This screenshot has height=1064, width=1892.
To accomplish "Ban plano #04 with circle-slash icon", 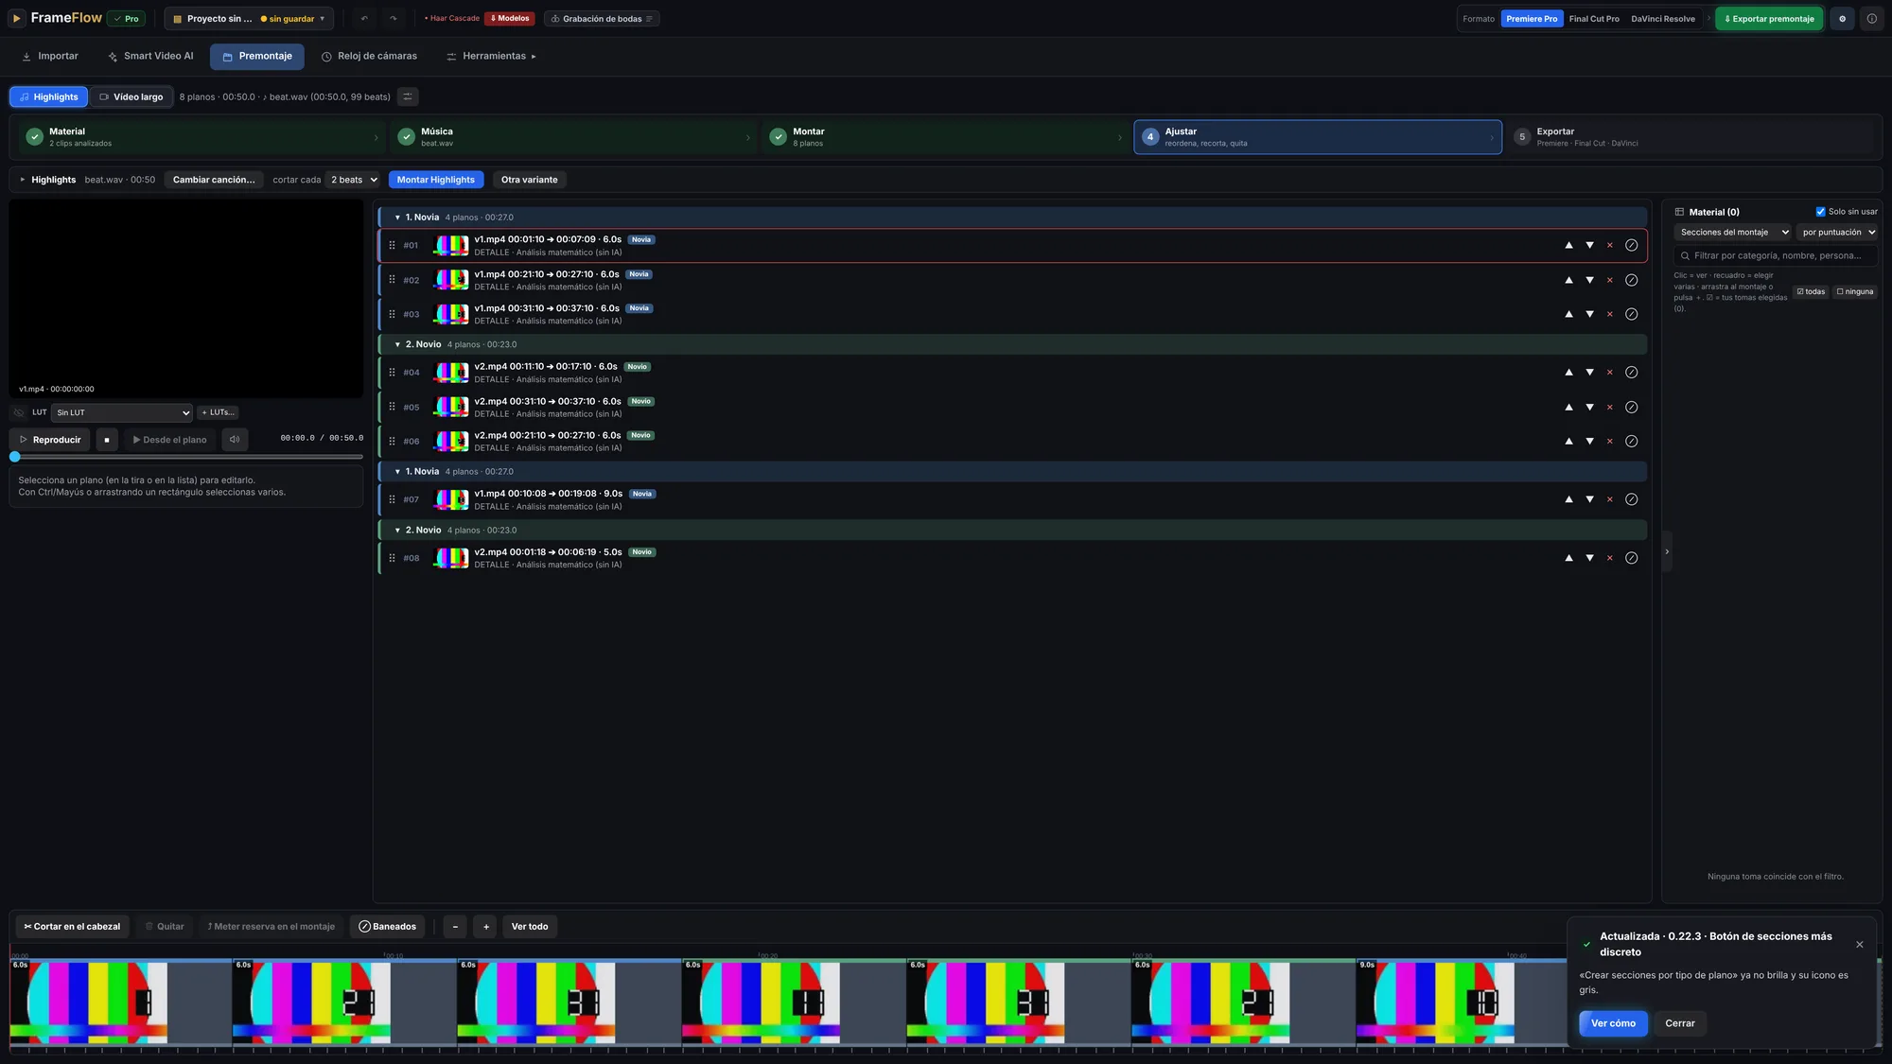I will click(x=1631, y=373).
